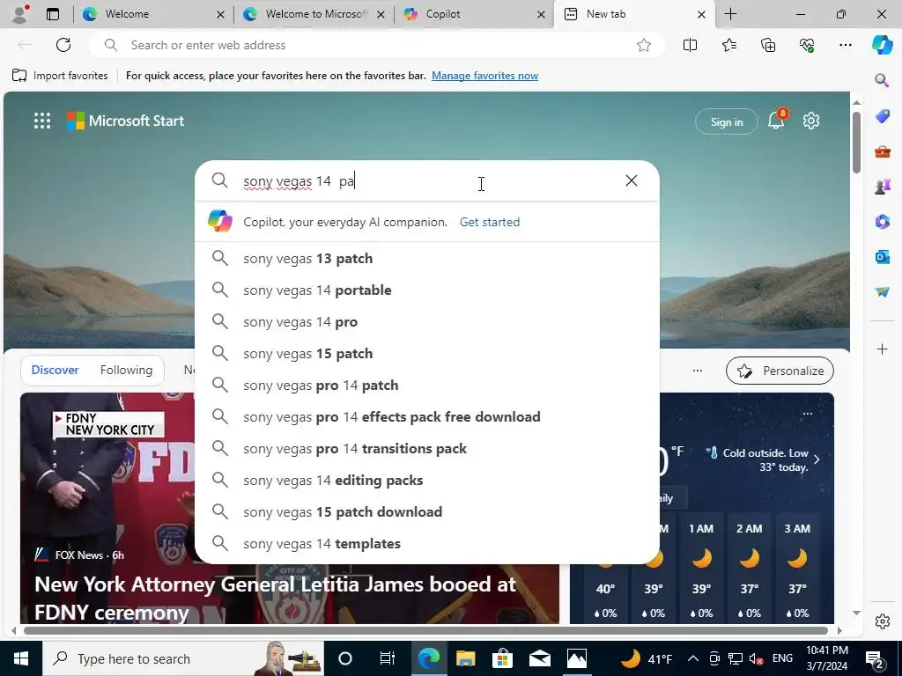902x676 pixels.
Task: Open a new tab with plus
Action: (x=730, y=14)
